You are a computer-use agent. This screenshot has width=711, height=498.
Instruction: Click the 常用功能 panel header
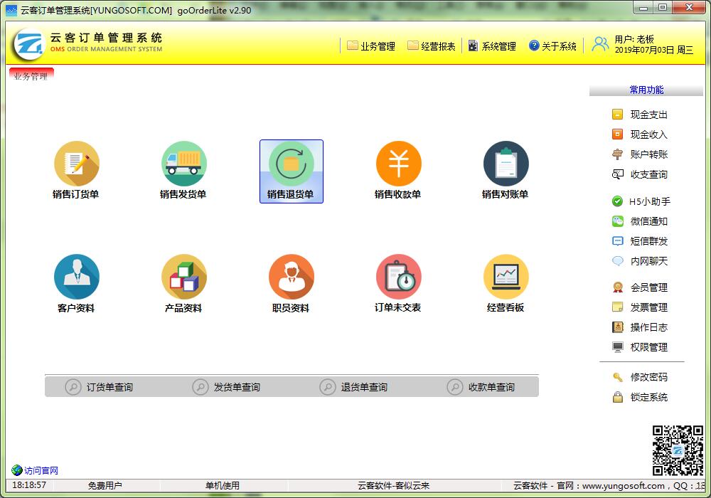[646, 90]
